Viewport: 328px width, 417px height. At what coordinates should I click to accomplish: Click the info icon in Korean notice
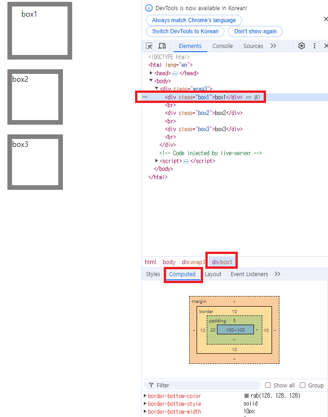click(149, 8)
